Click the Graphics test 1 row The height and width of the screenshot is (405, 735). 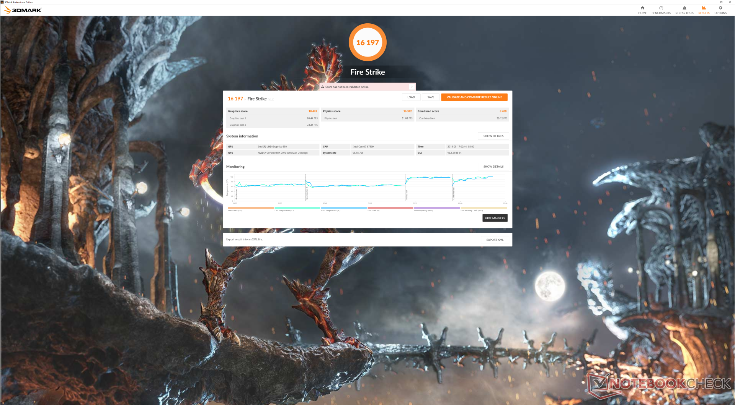[273, 118]
